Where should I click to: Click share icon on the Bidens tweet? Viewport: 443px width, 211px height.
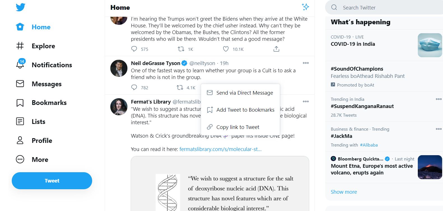276,49
